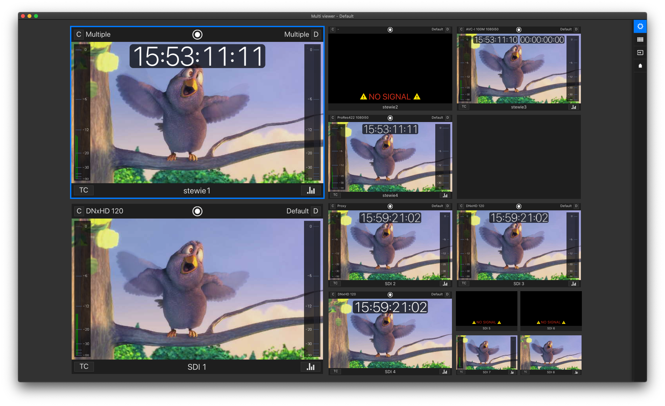Click the Default label on SDI 3
This screenshot has width=665, height=406.
(566, 206)
